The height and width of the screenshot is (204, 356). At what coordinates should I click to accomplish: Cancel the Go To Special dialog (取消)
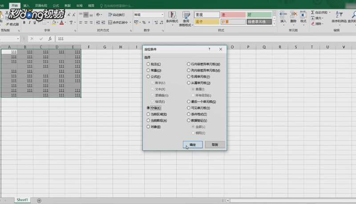pyautogui.click(x=215, y=145)
